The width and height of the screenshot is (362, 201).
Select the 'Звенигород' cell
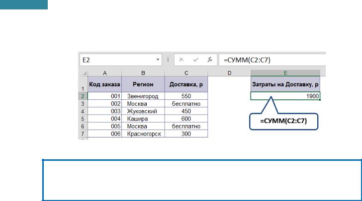tap(143, 96)
